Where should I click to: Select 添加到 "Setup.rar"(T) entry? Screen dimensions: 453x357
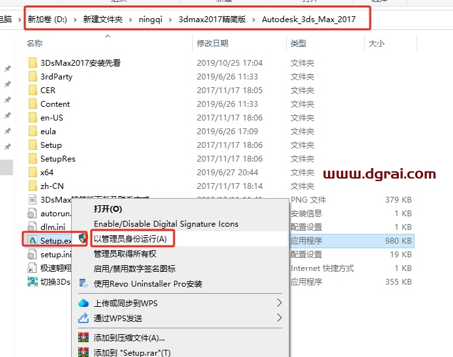coord(132,352)
